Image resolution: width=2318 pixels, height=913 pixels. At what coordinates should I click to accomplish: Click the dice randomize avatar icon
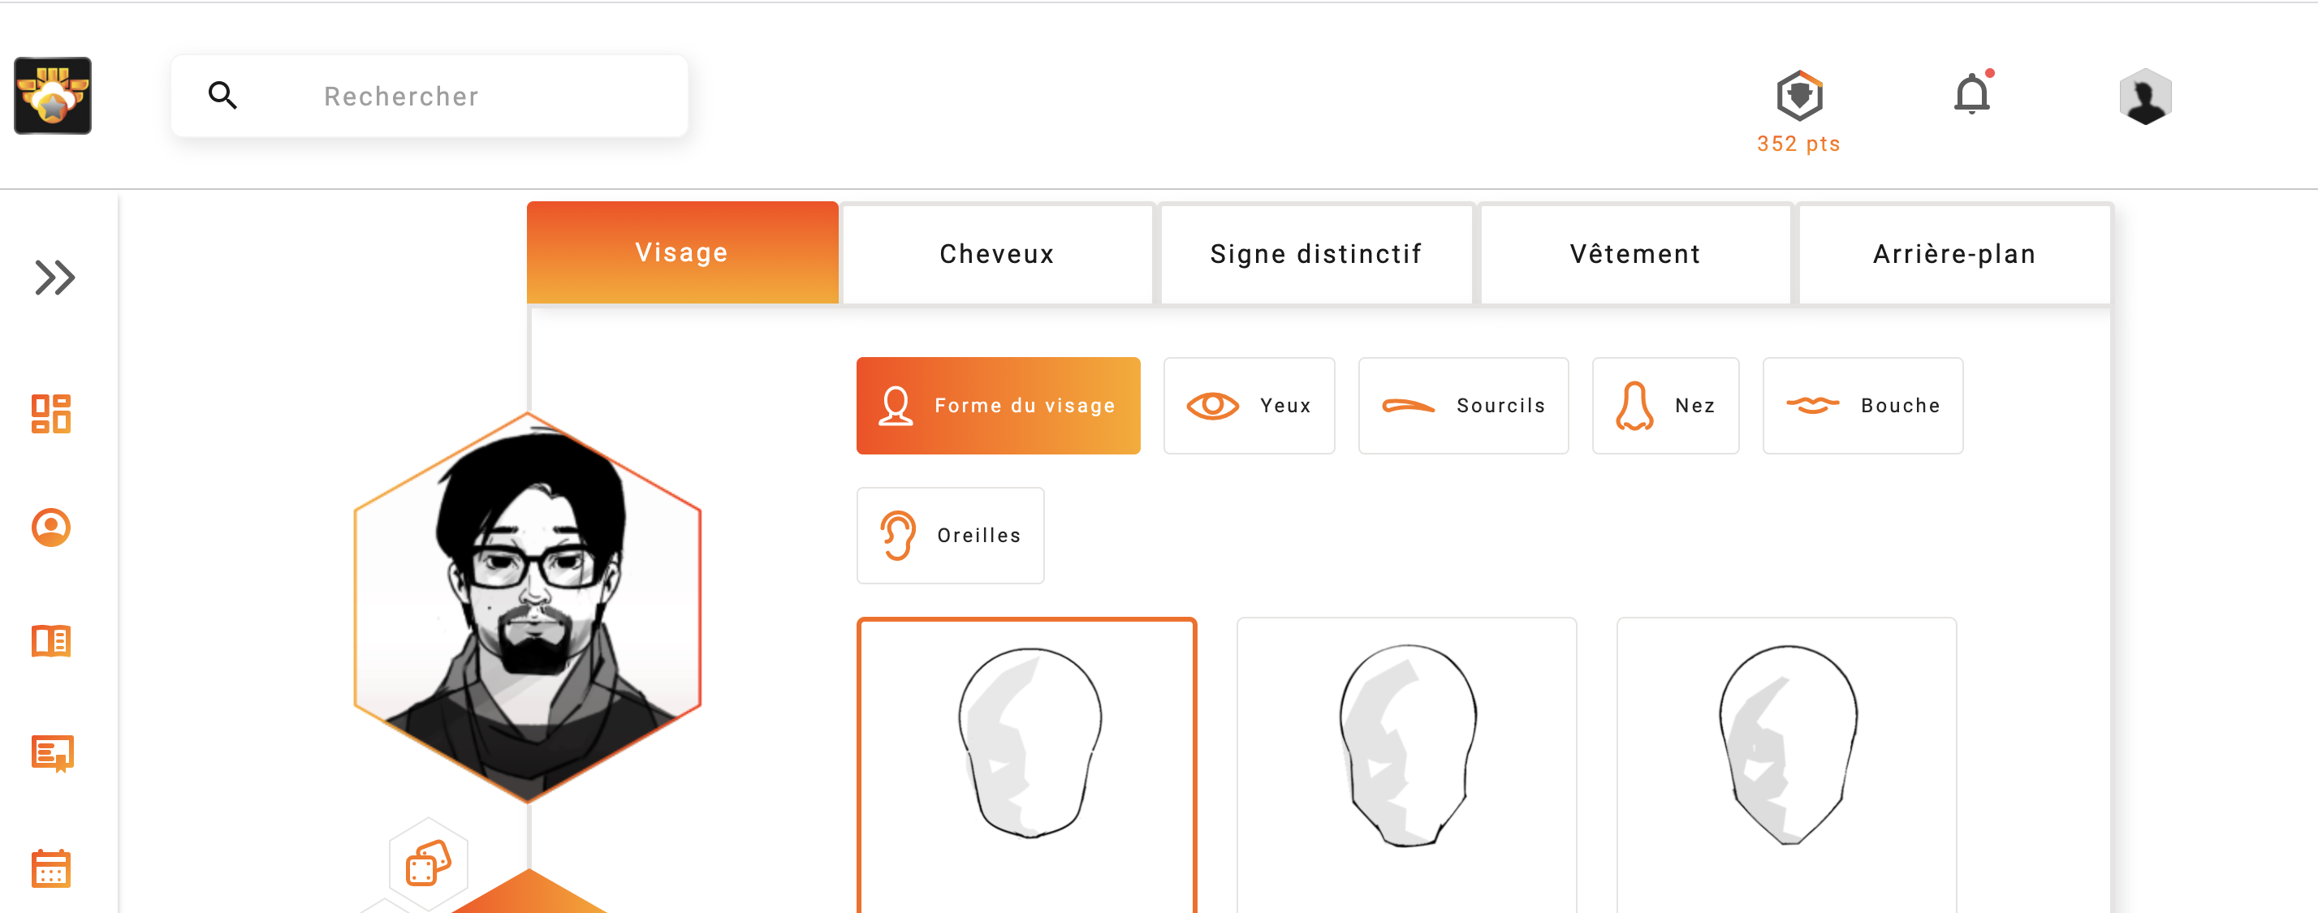click(x=429, y=863)
